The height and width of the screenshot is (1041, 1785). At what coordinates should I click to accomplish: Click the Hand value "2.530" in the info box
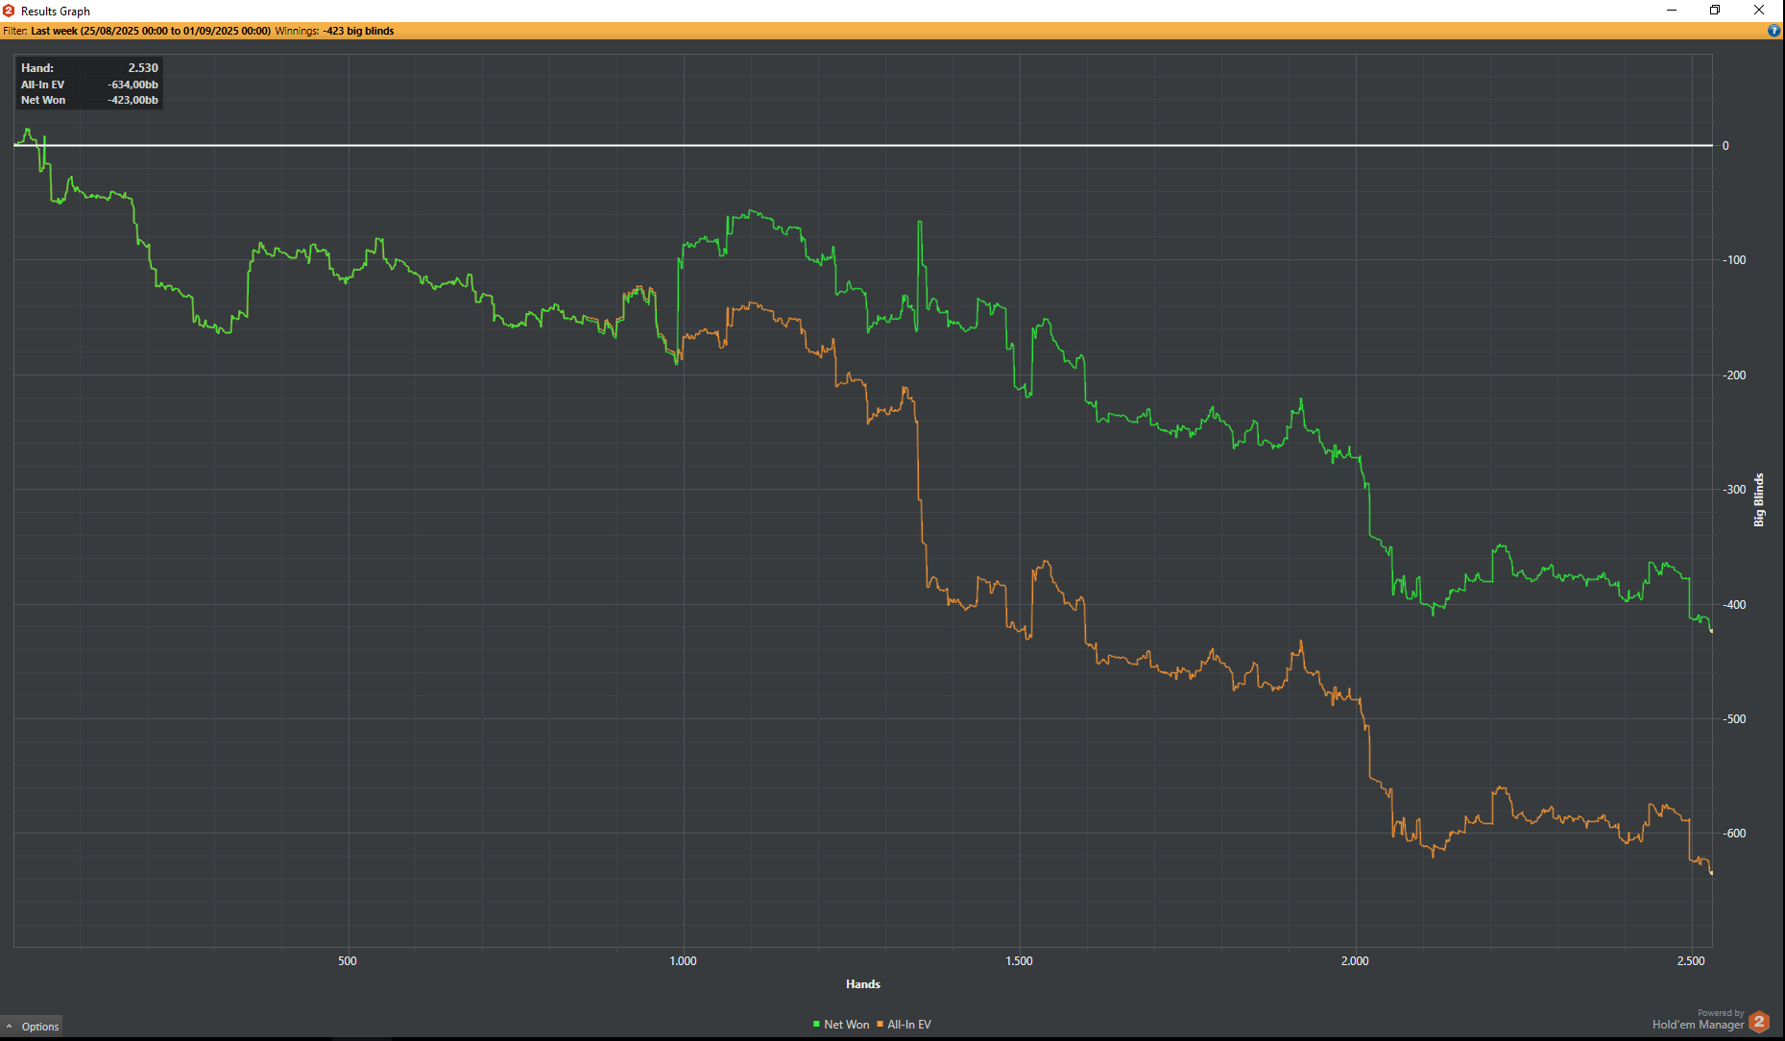coord(143,68)
